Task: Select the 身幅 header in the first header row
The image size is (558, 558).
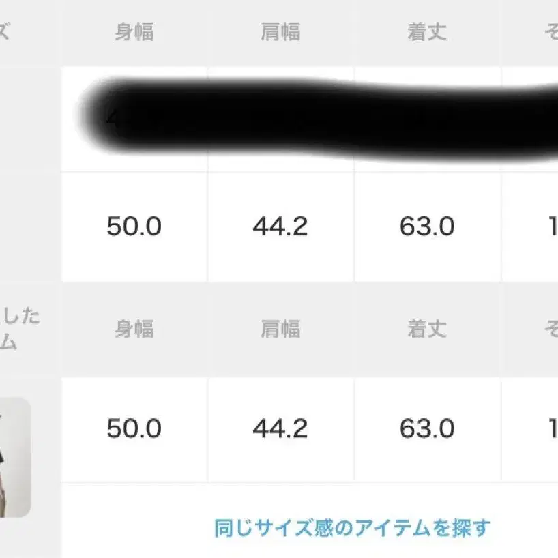Action: click(x=134, y=33)
